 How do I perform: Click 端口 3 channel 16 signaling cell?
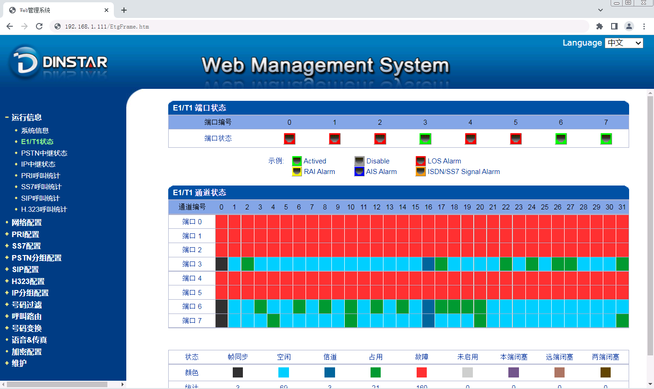(x=429, y=264)
